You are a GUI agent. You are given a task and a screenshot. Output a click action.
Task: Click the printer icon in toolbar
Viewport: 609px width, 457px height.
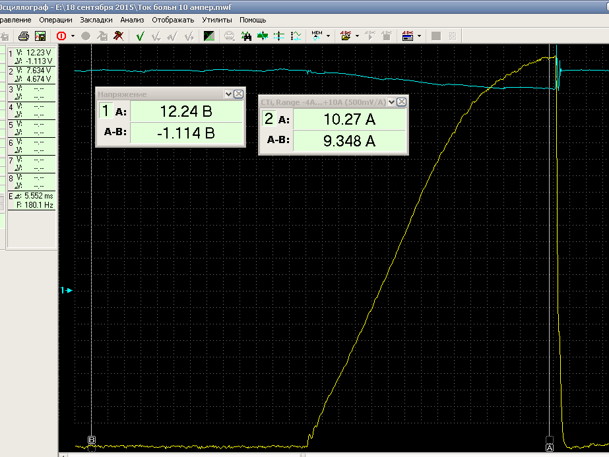point(24,36)
